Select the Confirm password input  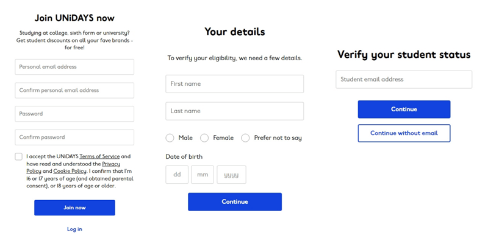click(x=74, y=137)
